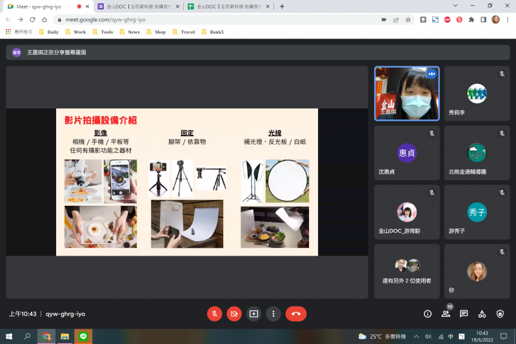The width and height of the screenshot is (516, 344).
Task: Close the green-icon 金山DOC tab
Action: (x=268, y=6)
